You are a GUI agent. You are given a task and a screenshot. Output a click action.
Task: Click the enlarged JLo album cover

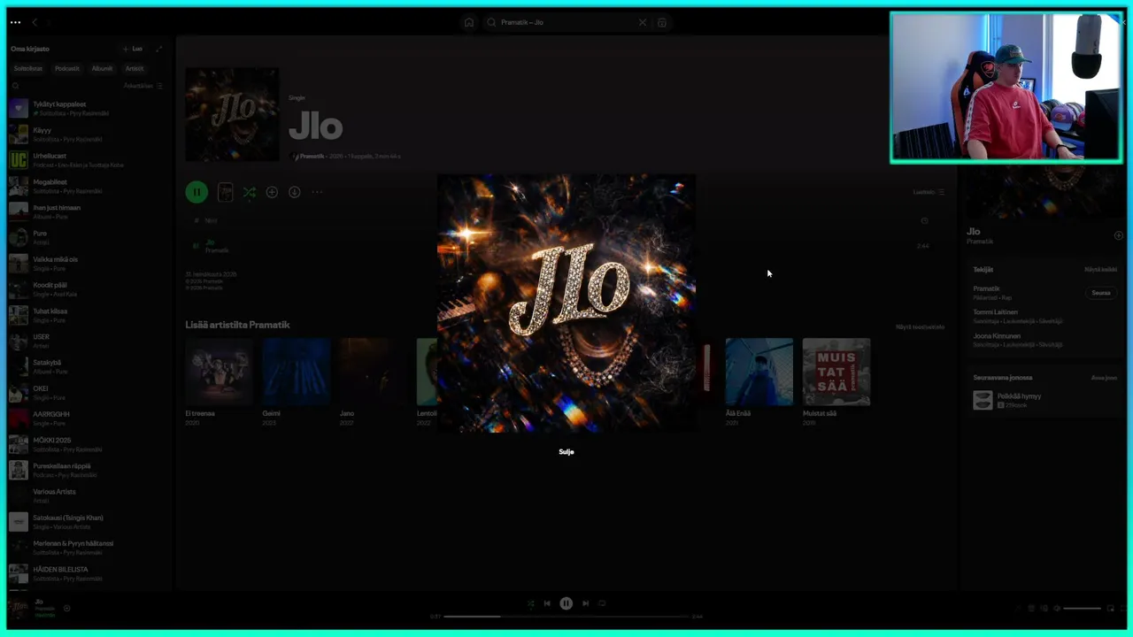(566, 303)
